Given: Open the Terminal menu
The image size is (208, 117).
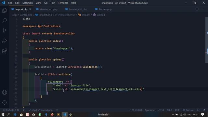Looking at the screenshot, I should (63, 3).
